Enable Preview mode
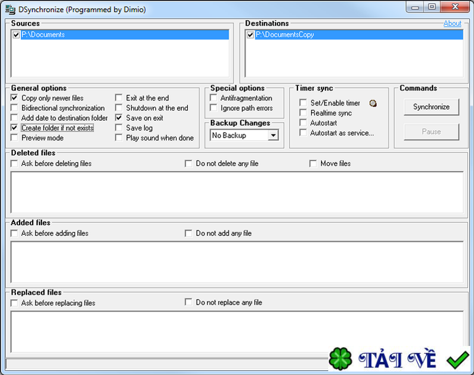The width and height of the screenshot is (474, 375). [14, 137]
